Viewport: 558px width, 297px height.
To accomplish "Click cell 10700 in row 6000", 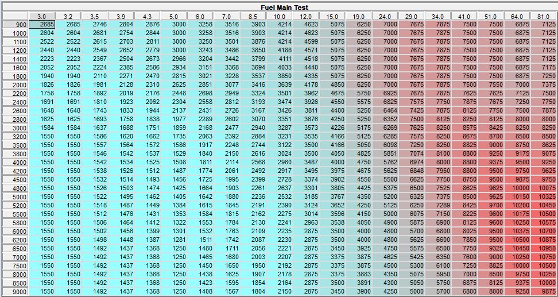I will [x=544, y=231].
